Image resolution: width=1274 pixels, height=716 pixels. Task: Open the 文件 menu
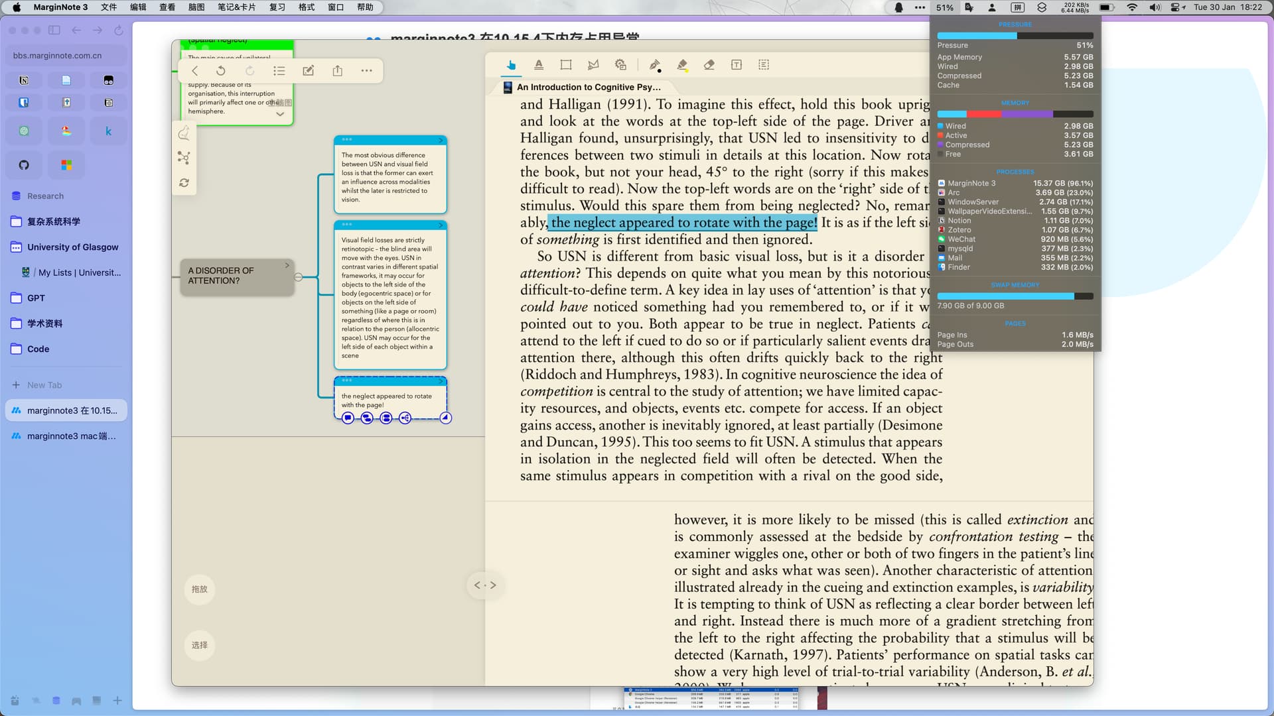coord(109,7)
